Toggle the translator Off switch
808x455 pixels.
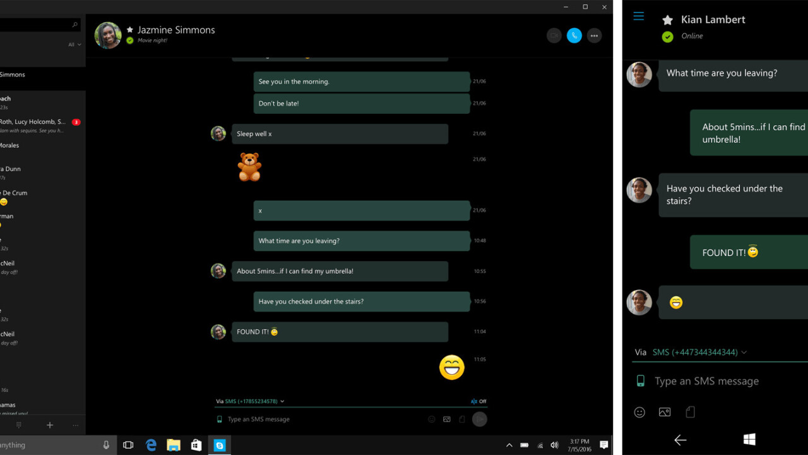[478, 401]
